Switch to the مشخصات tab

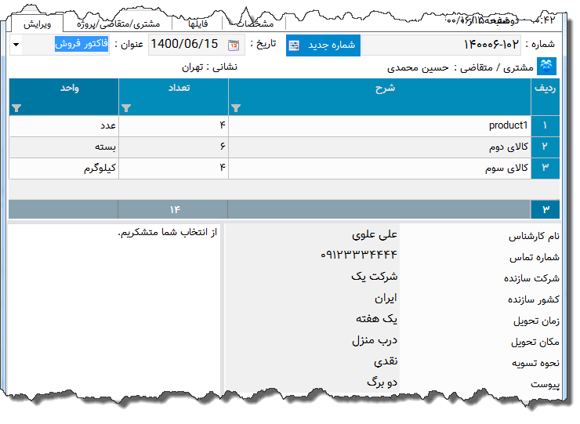coord(255,24)
